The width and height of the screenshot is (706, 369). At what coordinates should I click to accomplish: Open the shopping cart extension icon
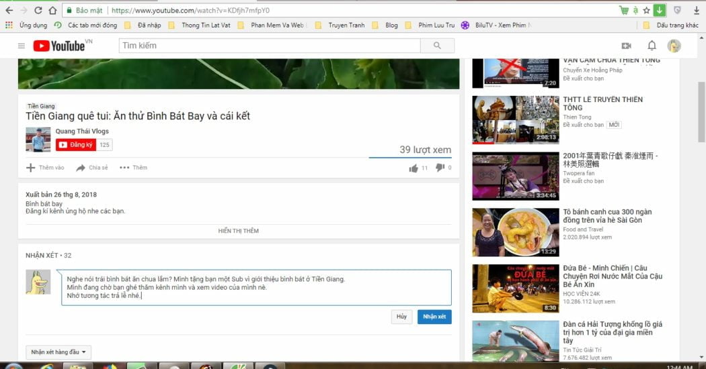(x=623, y=10)
